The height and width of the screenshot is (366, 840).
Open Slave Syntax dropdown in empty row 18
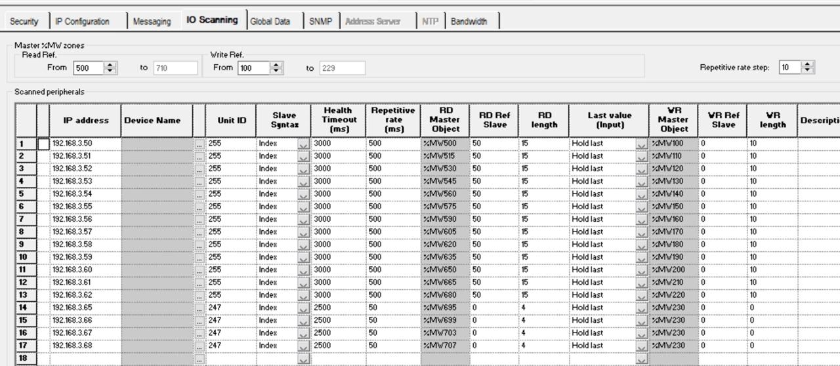pos(303,359)
